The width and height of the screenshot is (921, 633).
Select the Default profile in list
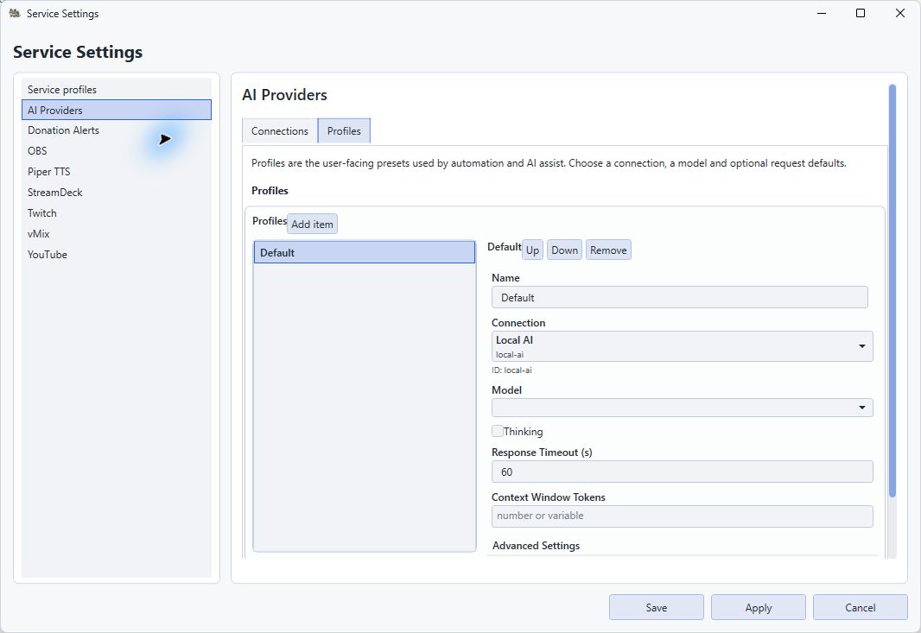[365, 252]
